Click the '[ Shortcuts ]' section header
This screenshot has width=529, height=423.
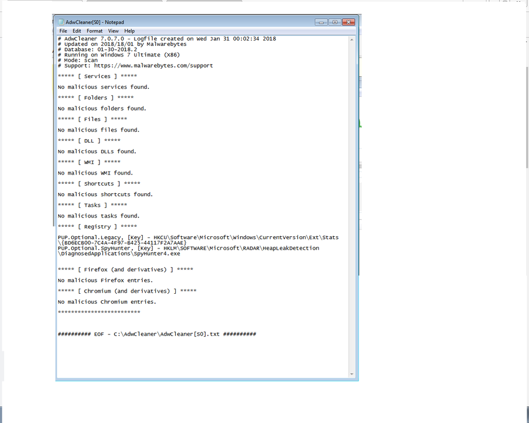pyautogui.click(x=99, y=184)
